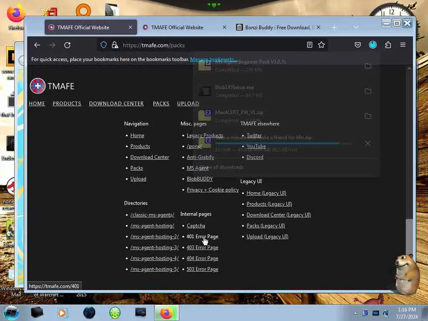
Task: Click the hamster desktop buddy character
Action: [407, 274]
